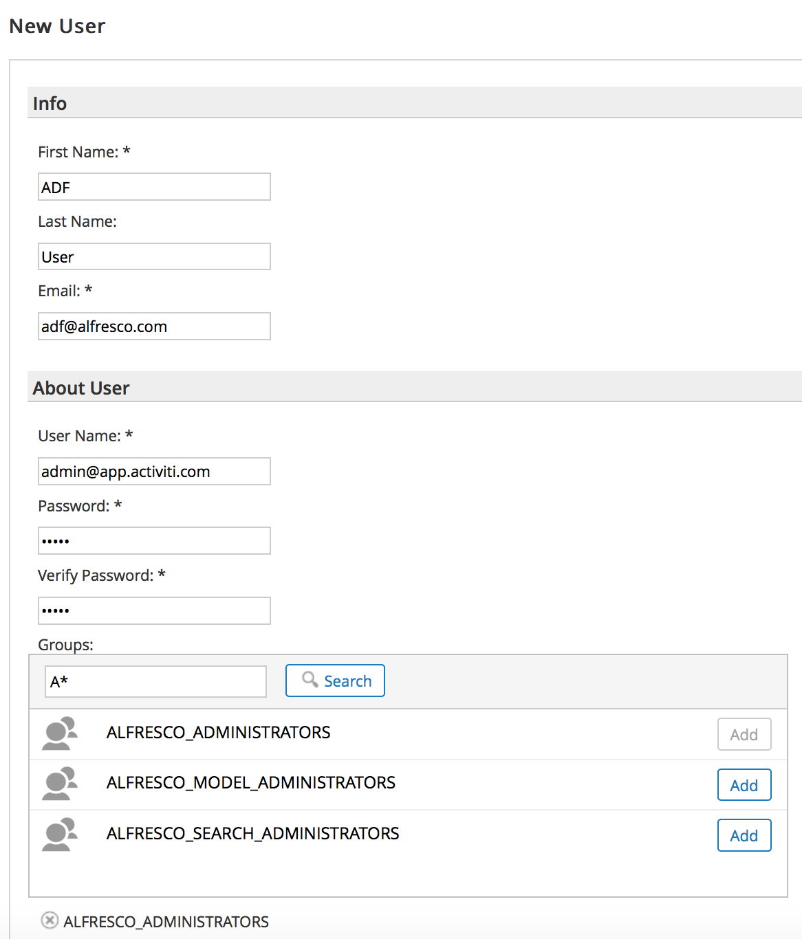Focus the Last Name field

pos(154,256)
